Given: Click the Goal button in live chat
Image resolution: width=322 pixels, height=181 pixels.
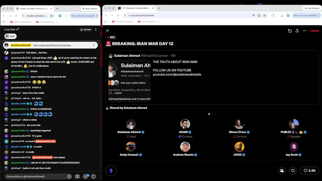Looking at the screenshot, I should 10,36.
